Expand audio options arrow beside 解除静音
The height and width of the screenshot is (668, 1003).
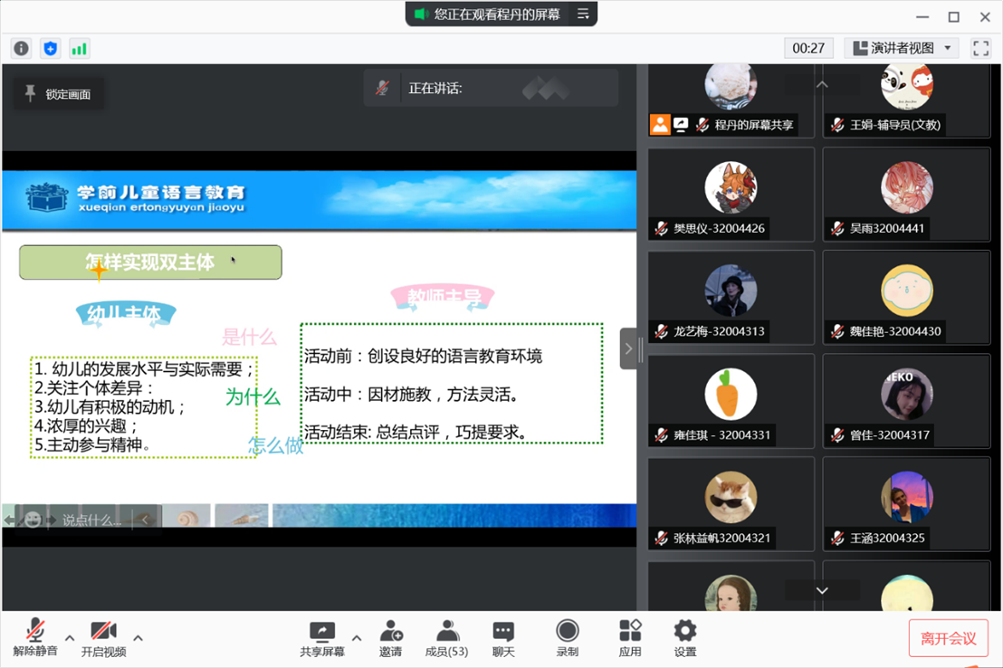click(x=70, y=637)
